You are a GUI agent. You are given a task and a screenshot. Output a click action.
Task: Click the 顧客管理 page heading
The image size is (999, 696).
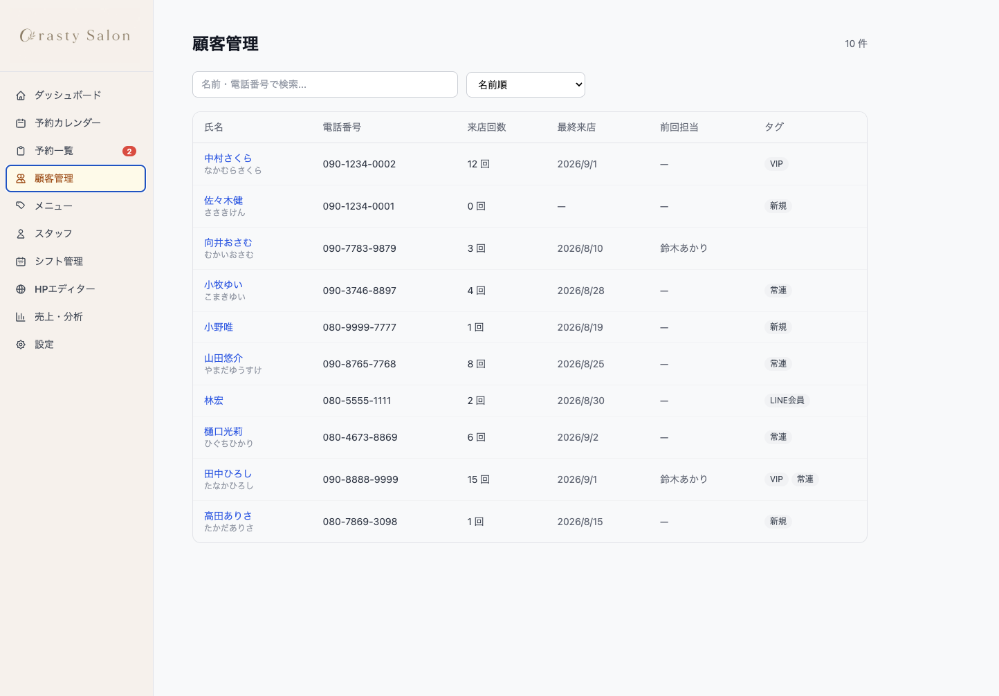point(226,44)
